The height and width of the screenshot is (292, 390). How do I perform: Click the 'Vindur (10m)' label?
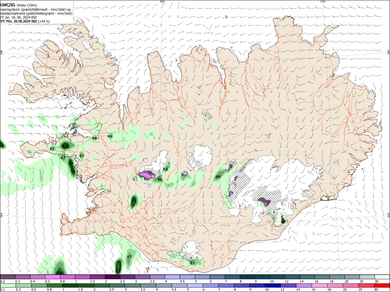27,5
